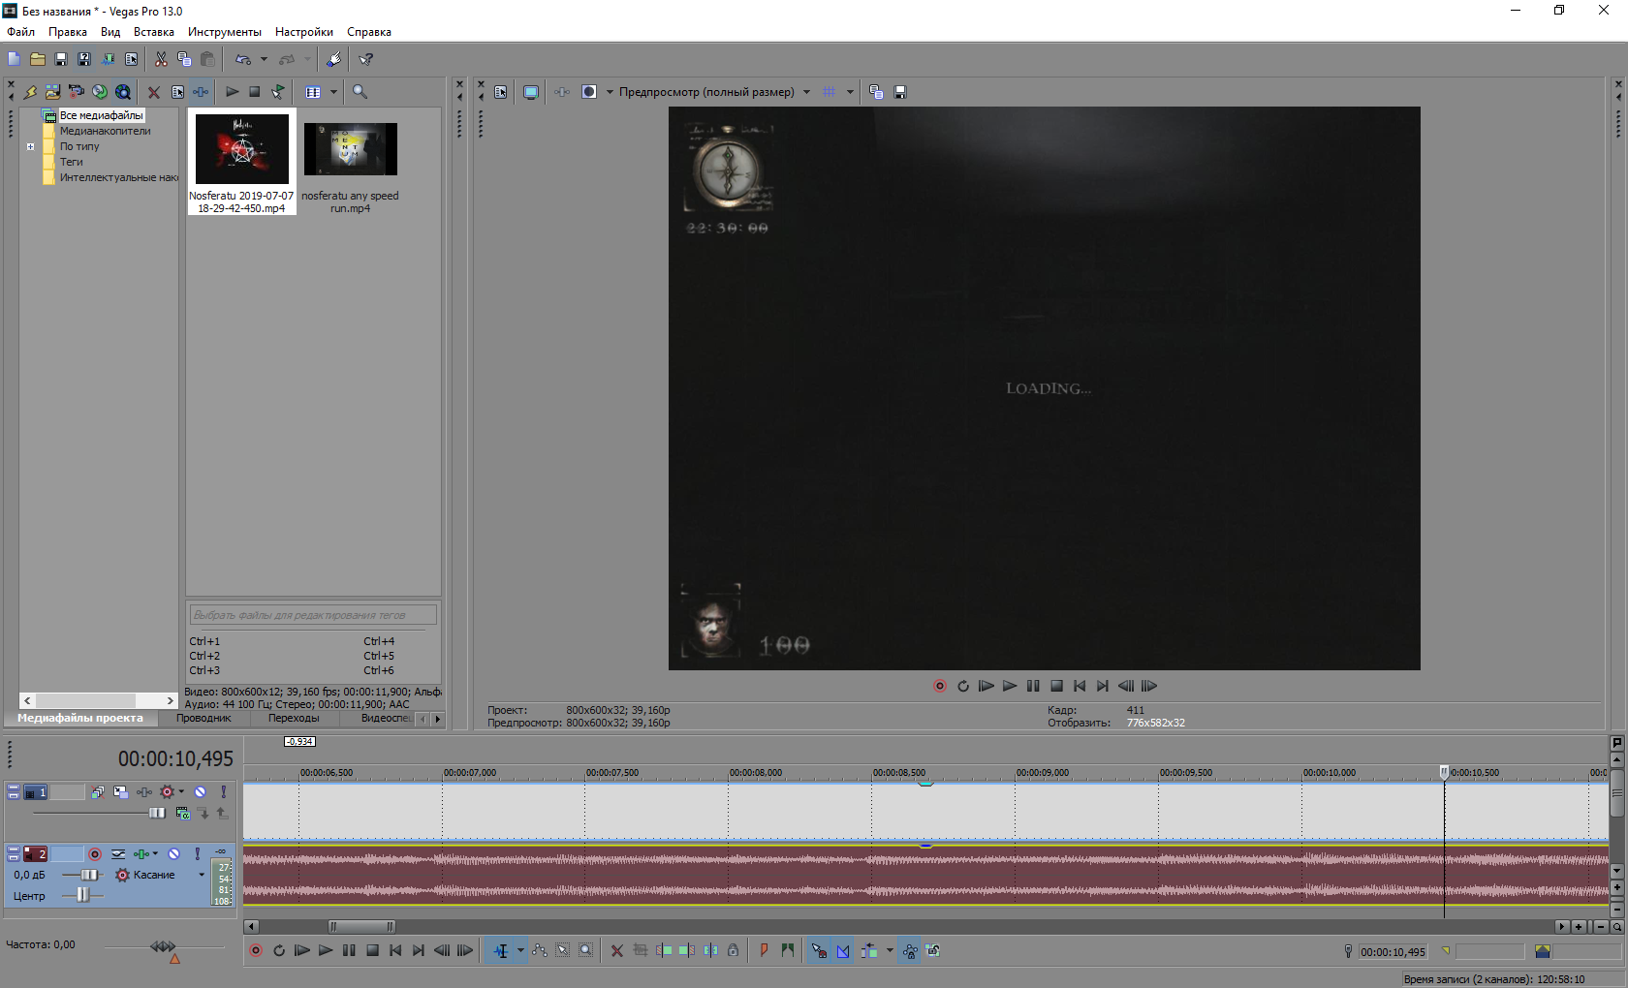Select nosferatu any speed run.mp4 thumbnail
The image size is (1628, 988).
pos(350,149)
